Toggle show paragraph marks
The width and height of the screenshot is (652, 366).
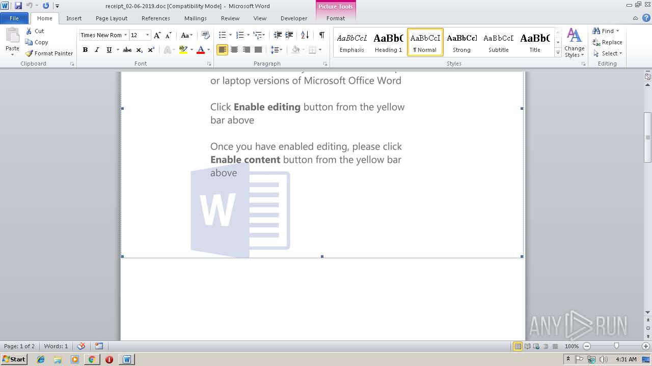322,35
